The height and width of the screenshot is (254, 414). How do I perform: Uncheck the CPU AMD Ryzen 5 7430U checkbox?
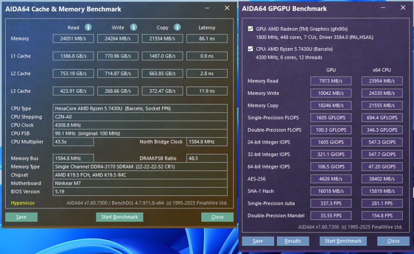250,49
